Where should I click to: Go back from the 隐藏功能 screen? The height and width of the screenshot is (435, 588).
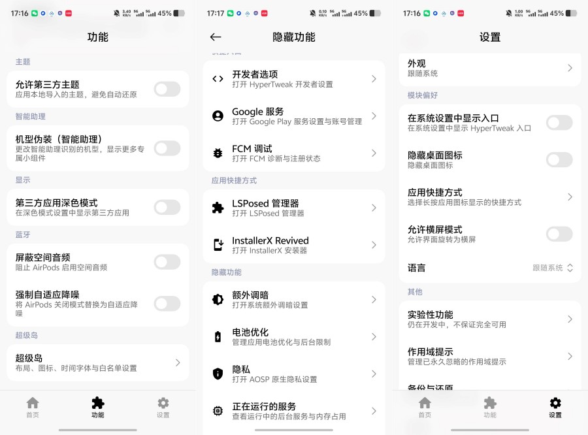pos(216,37)
